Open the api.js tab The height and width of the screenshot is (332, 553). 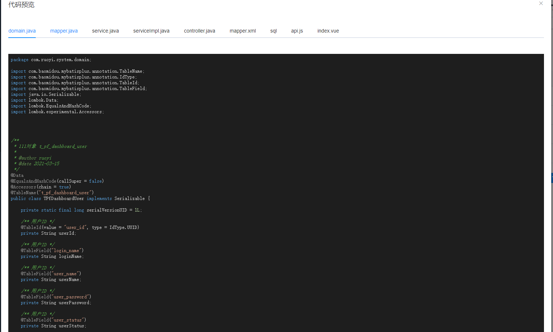pyautogui.click(x=297, y=31)
